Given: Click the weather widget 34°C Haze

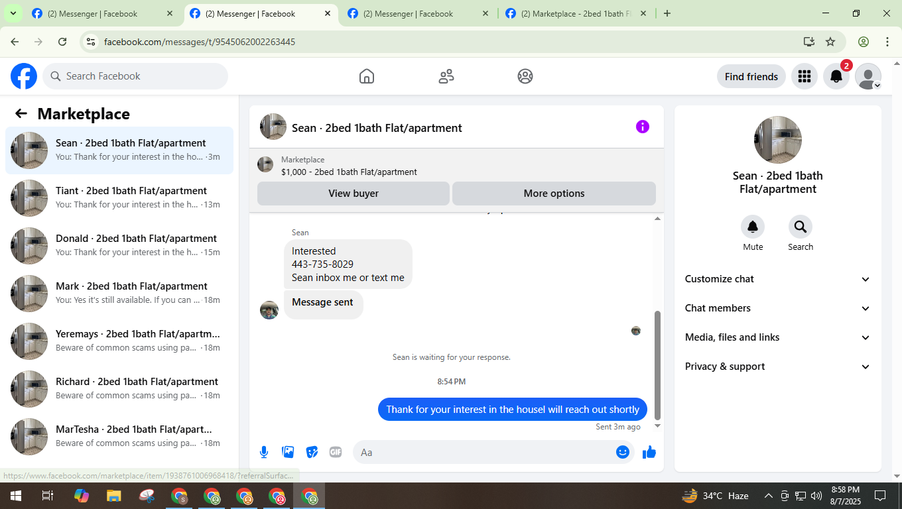Looking at the screenshot, I should tap(715, 496).
